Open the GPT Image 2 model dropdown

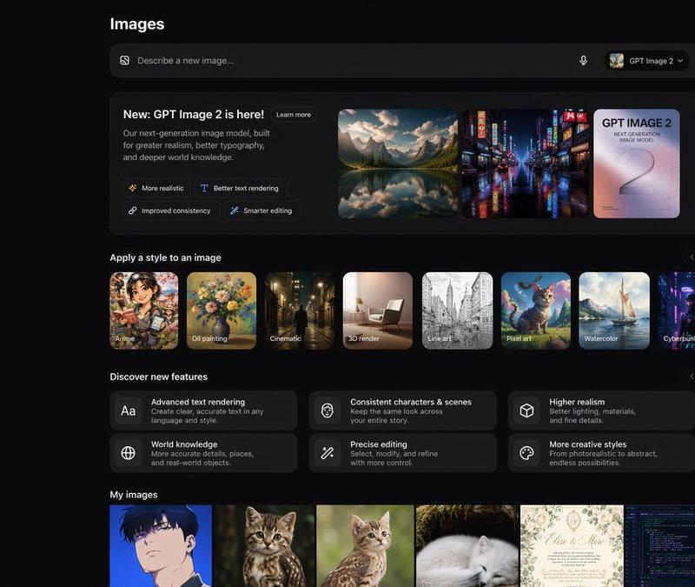coord(646,61)
